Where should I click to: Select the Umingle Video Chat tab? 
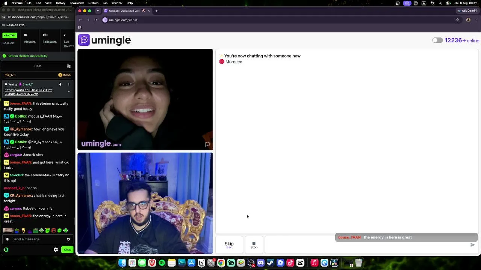click(127, 11)
